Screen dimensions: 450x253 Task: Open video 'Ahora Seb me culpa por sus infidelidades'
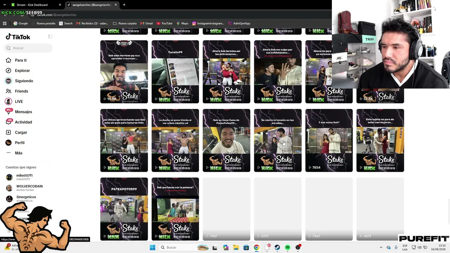[x=278, y=72]
